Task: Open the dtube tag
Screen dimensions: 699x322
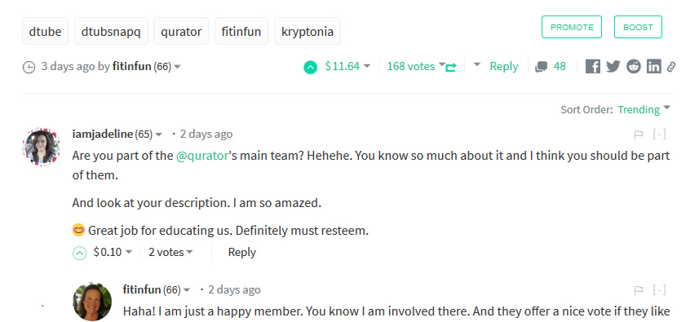Action: coord(45,31)
